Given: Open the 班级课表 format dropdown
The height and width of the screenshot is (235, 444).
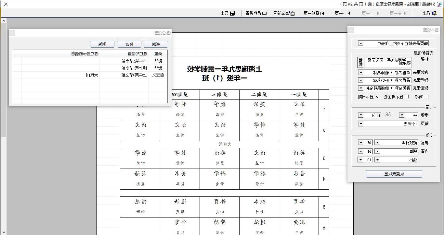Looking at the screenshot, I should pos(361,72).
